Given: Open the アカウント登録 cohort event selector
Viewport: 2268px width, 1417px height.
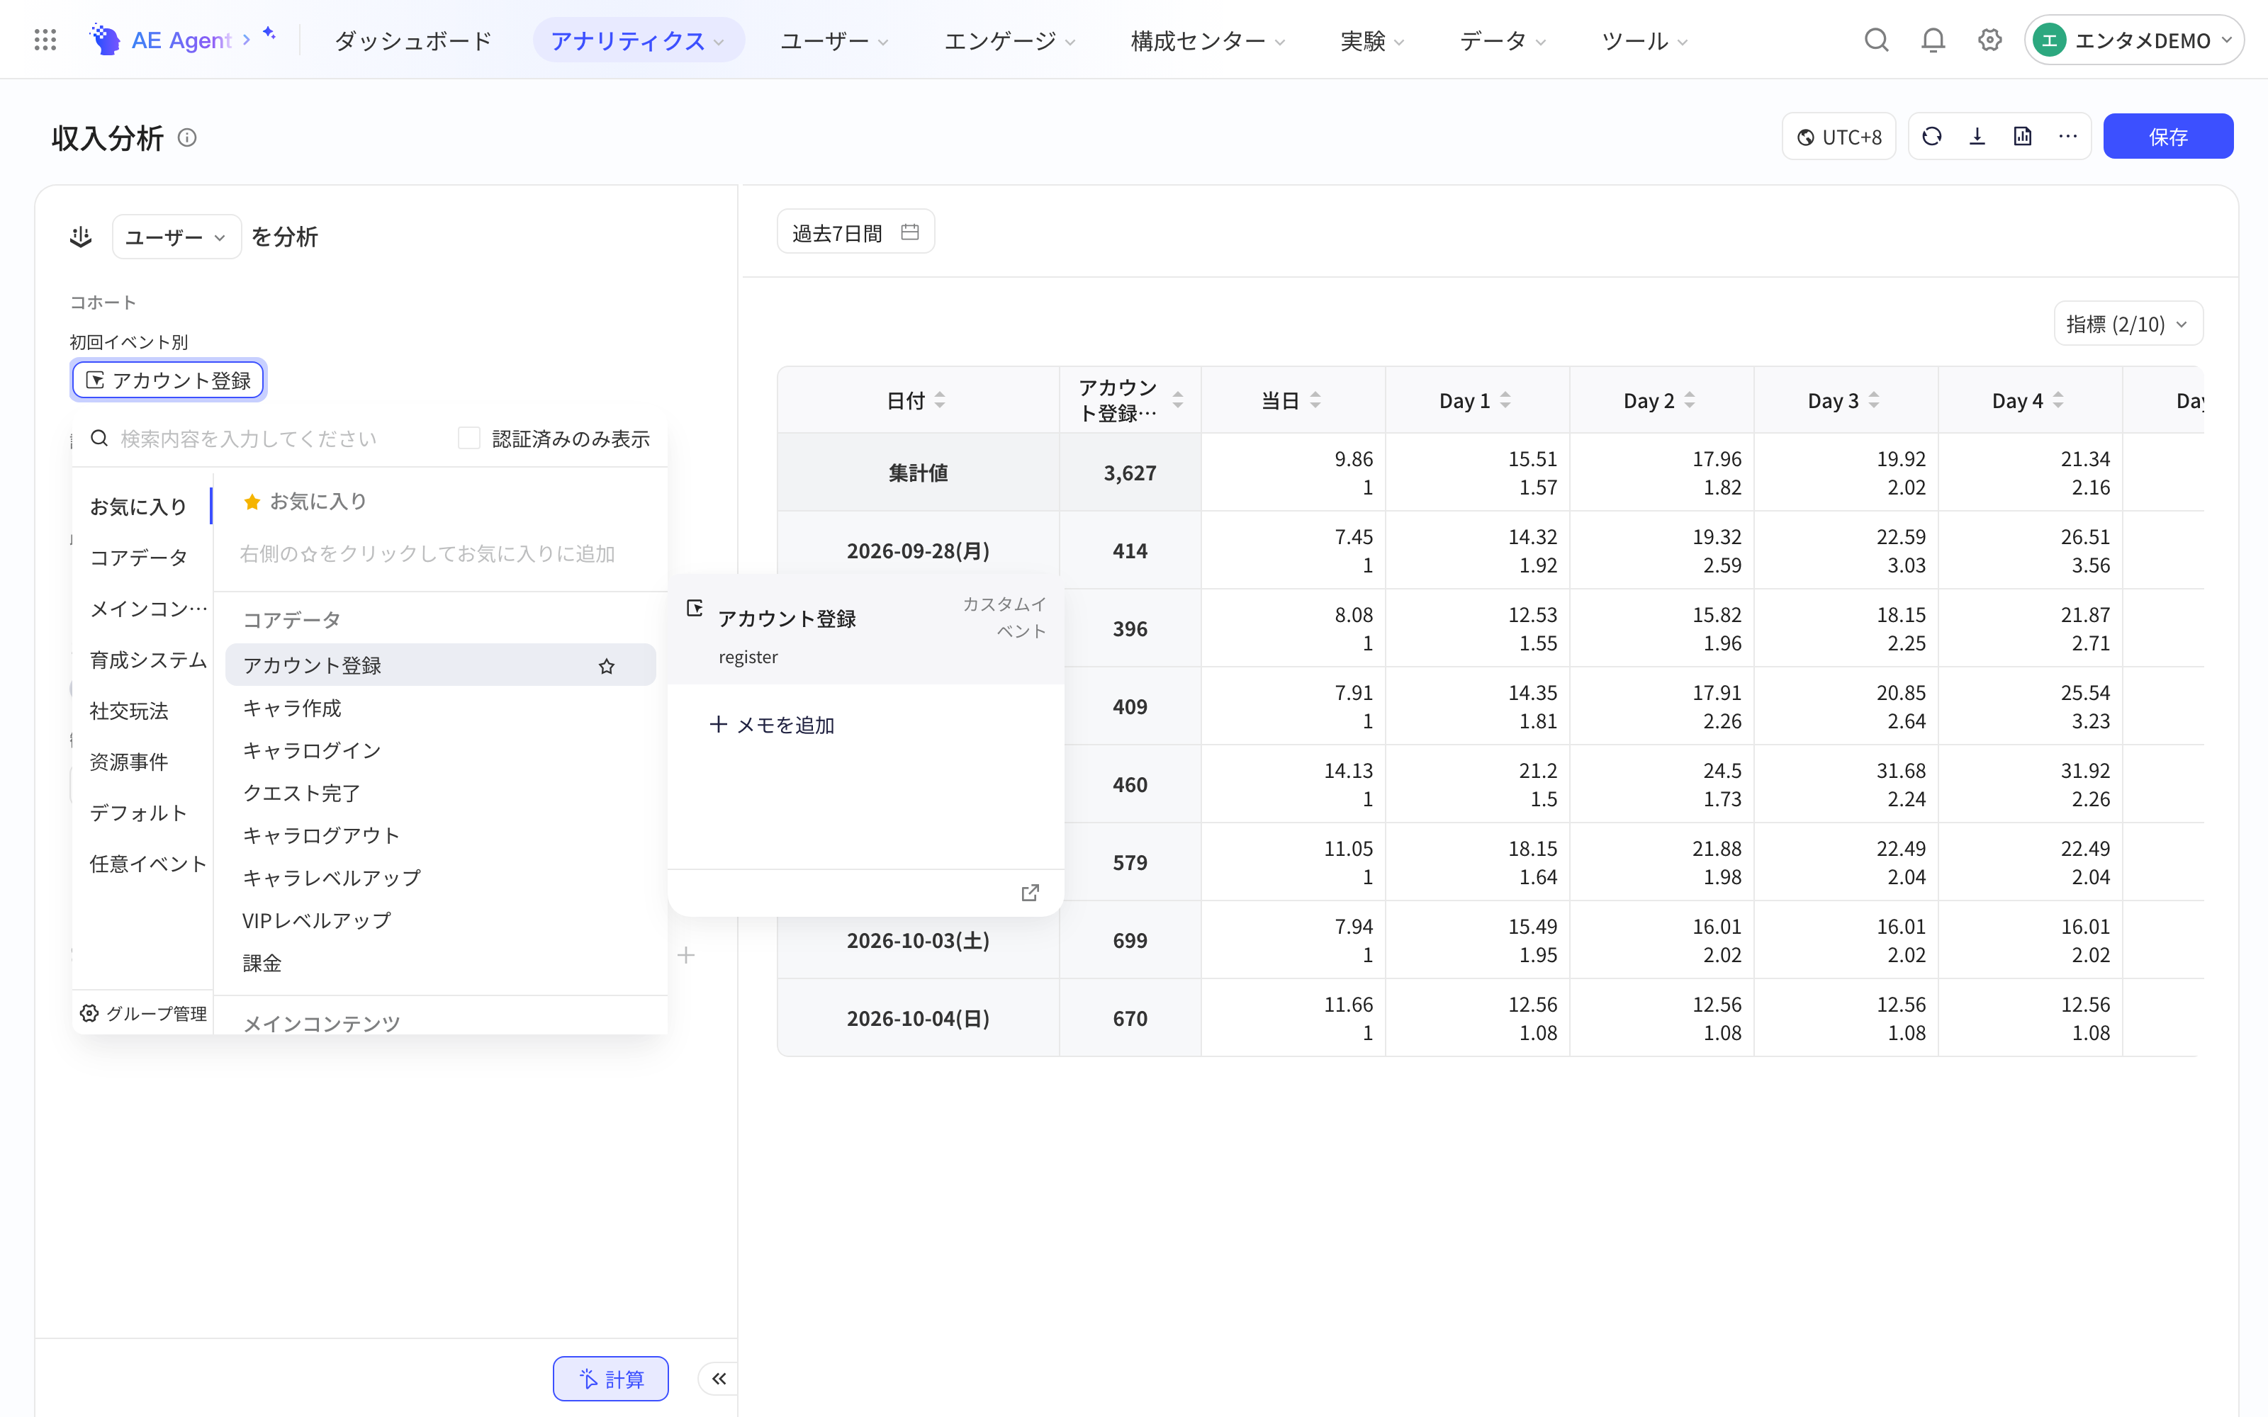Looking at the screenshot, I should pos(169,380).
